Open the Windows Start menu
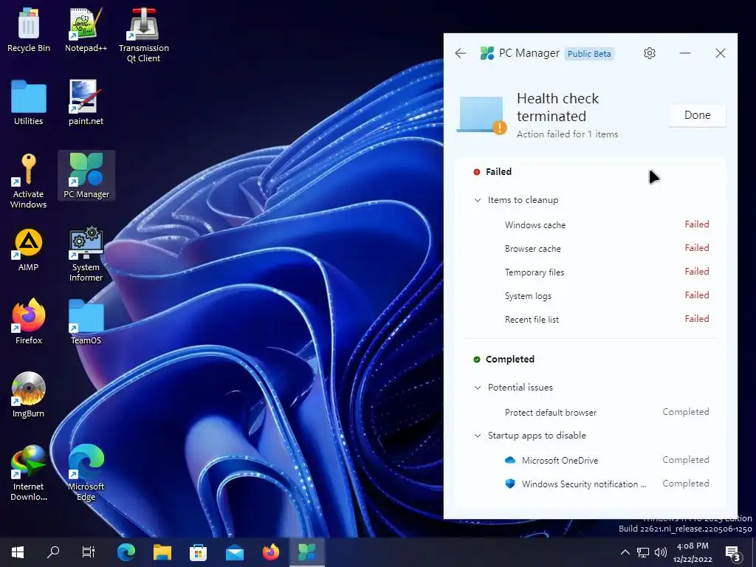Image resolution: width=756 pixels, height=567 pixels. click(18, 551)
